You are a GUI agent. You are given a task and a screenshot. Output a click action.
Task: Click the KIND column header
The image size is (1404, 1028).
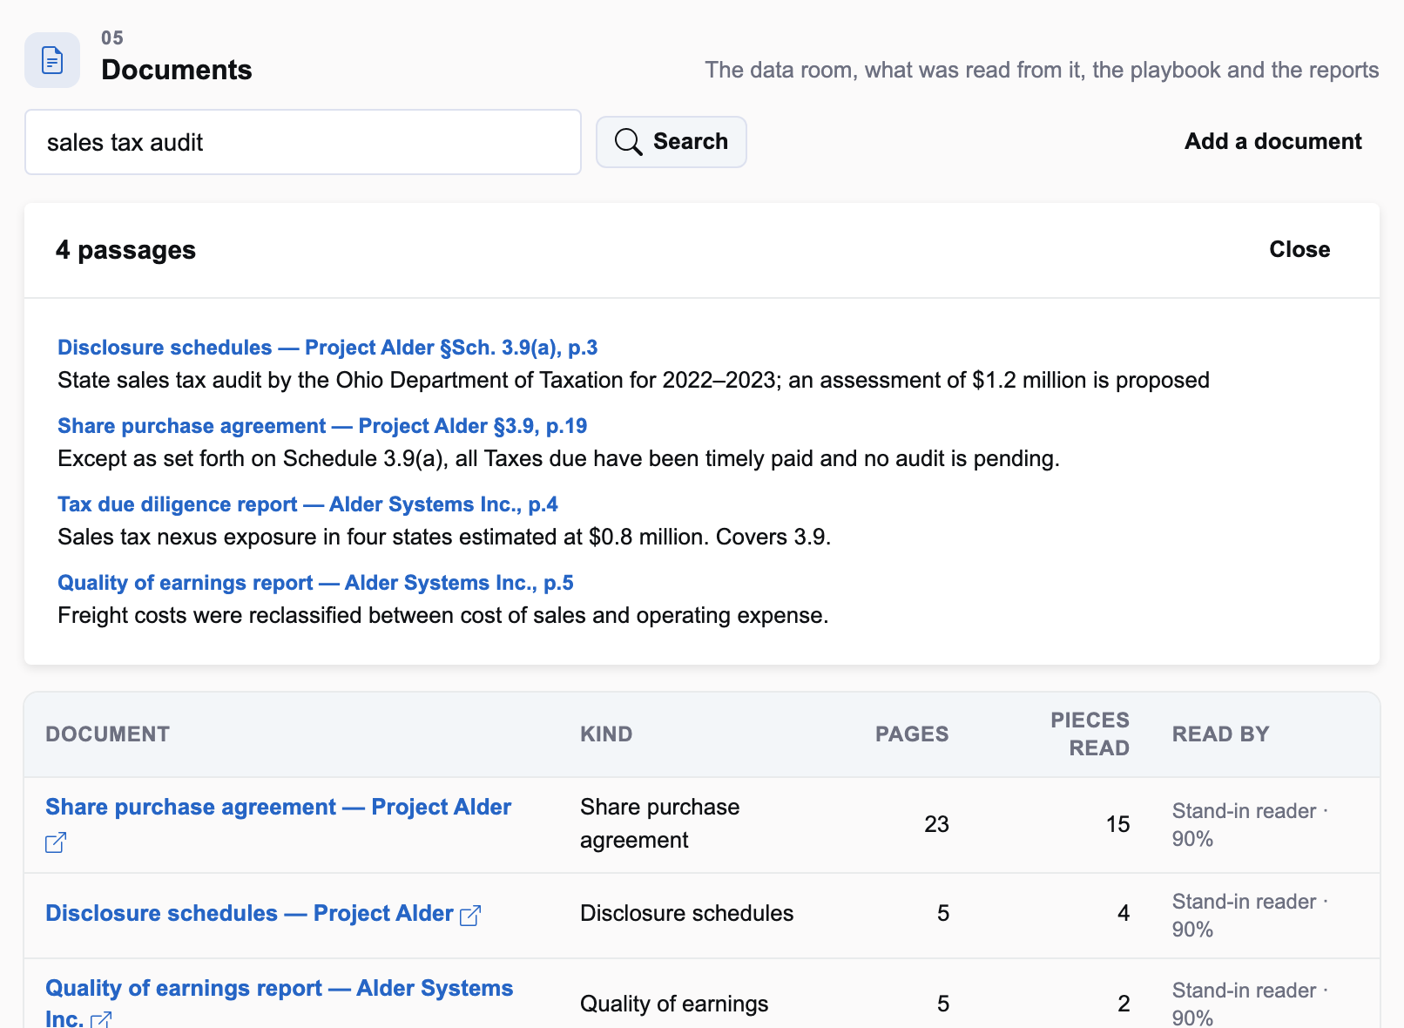point(606,734)
